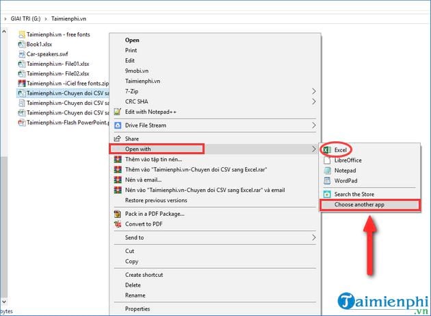Click the File01.xlsx file icon
This screenshot has width=431, height=316.
pos(22,64)
